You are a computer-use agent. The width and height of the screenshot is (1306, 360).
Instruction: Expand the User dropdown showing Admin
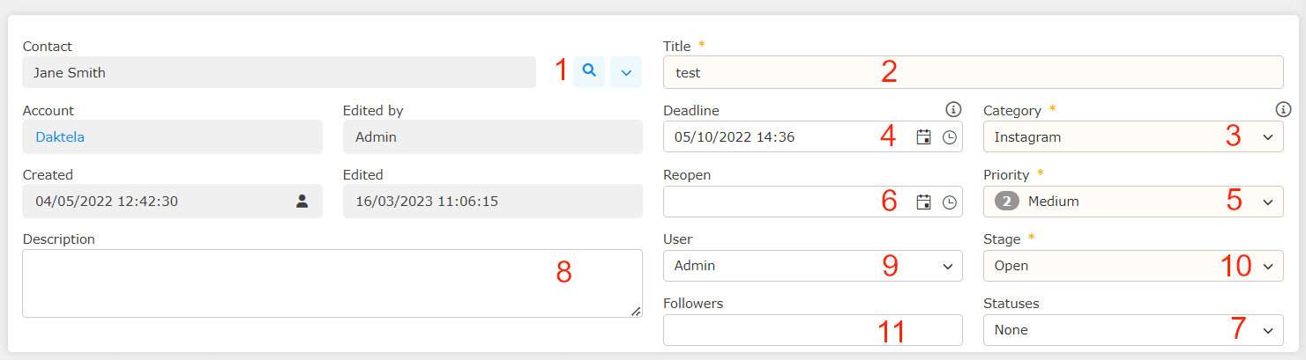click(811, 266)
